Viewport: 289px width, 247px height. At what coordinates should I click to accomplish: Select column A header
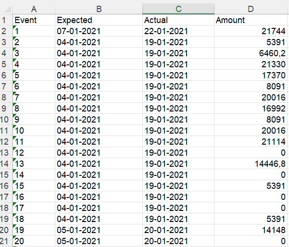(x=34, y=9)
